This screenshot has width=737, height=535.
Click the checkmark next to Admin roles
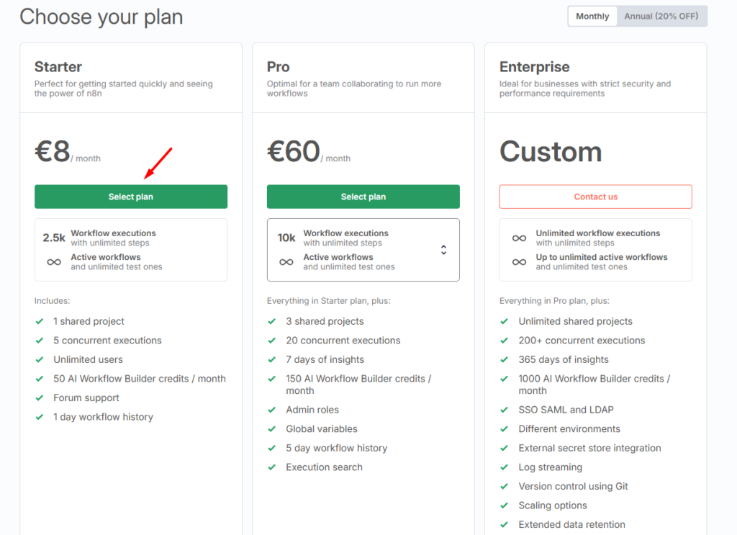point(271,410)
